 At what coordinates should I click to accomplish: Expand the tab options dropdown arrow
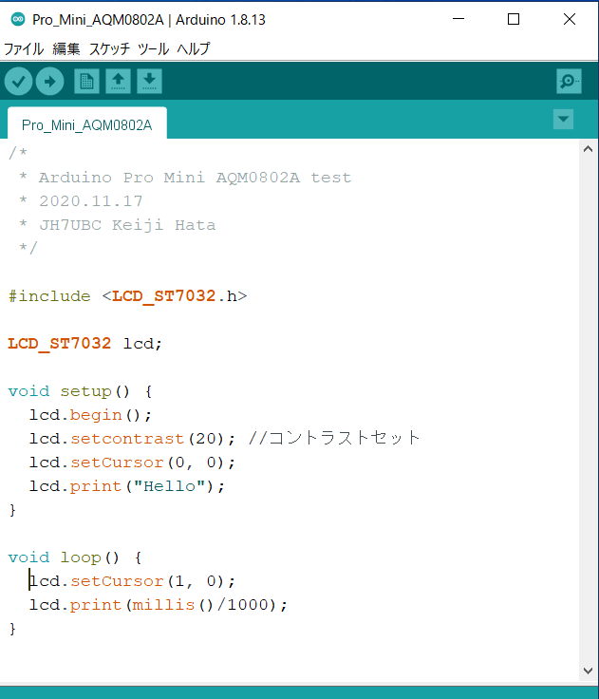pos(563,119)
